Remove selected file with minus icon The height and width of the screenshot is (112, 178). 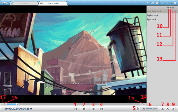click(x=171, y=8)
